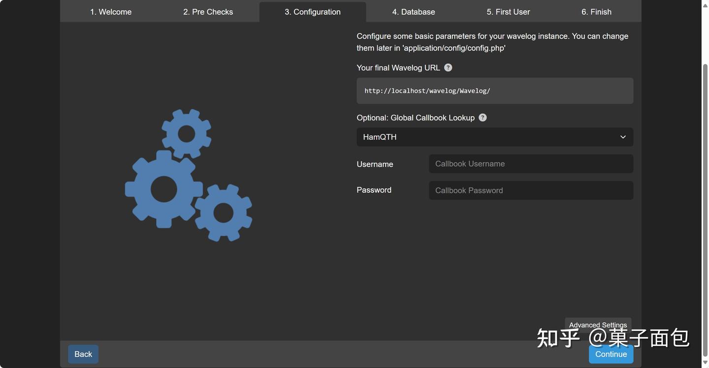Image resolution: width=709 pixels, height=368 pixels.
Task: Click the scrollbar down arrow
Action: click(x=705, y=364)
